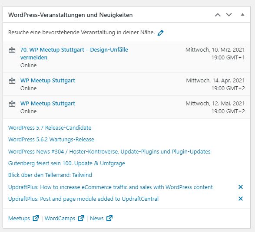Open WordPress 5.6.2 Wartungs-Release post
The width and height of the screenshot is (255, 232).
point(51,140)
